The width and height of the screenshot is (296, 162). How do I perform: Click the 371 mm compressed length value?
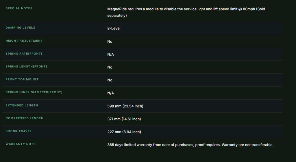[124, 119]
